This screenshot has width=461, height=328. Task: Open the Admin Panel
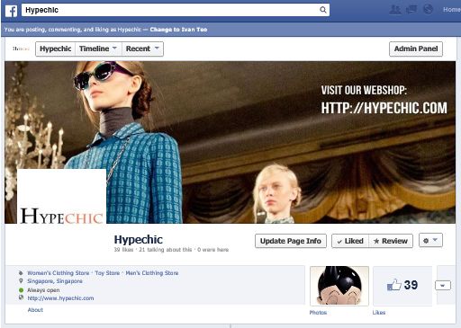[x=416, y=49]
